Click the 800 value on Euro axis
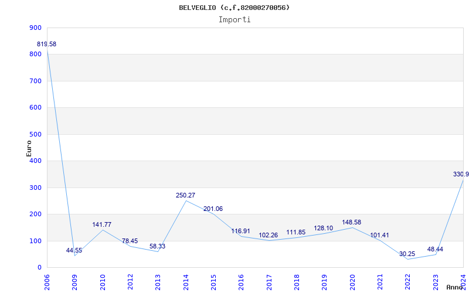469x293 pixels. [x=35, y=54]
